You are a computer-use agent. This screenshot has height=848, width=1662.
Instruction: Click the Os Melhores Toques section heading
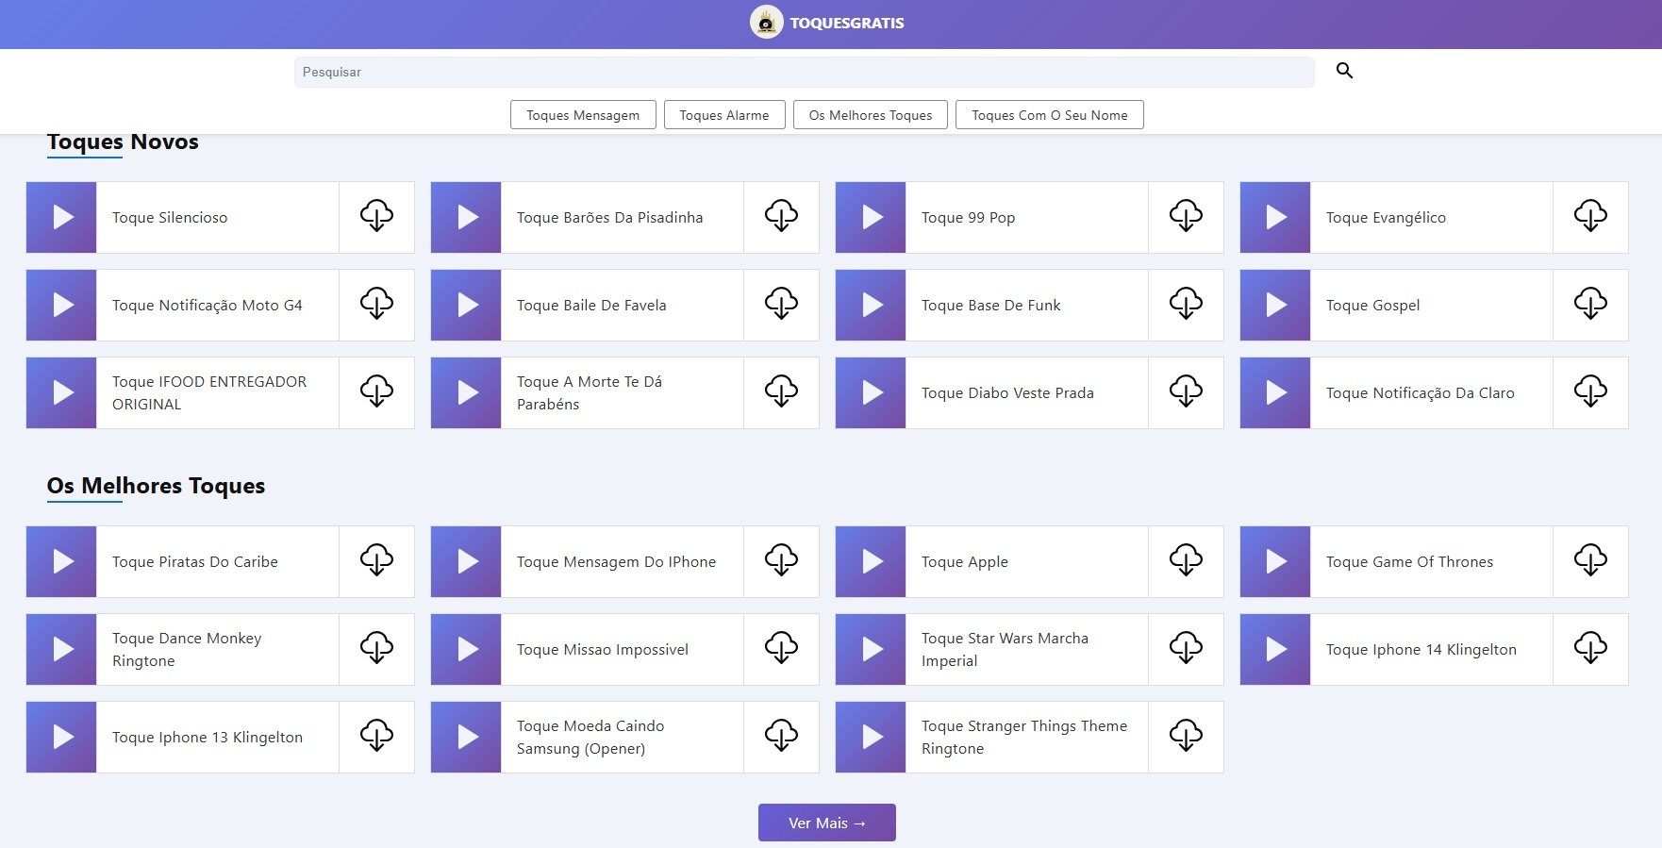(x=156, y=486)
